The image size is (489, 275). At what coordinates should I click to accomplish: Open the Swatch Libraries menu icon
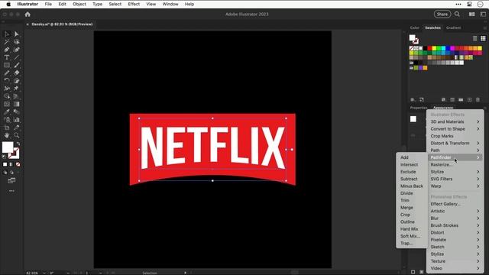click(x=413, y=100)
